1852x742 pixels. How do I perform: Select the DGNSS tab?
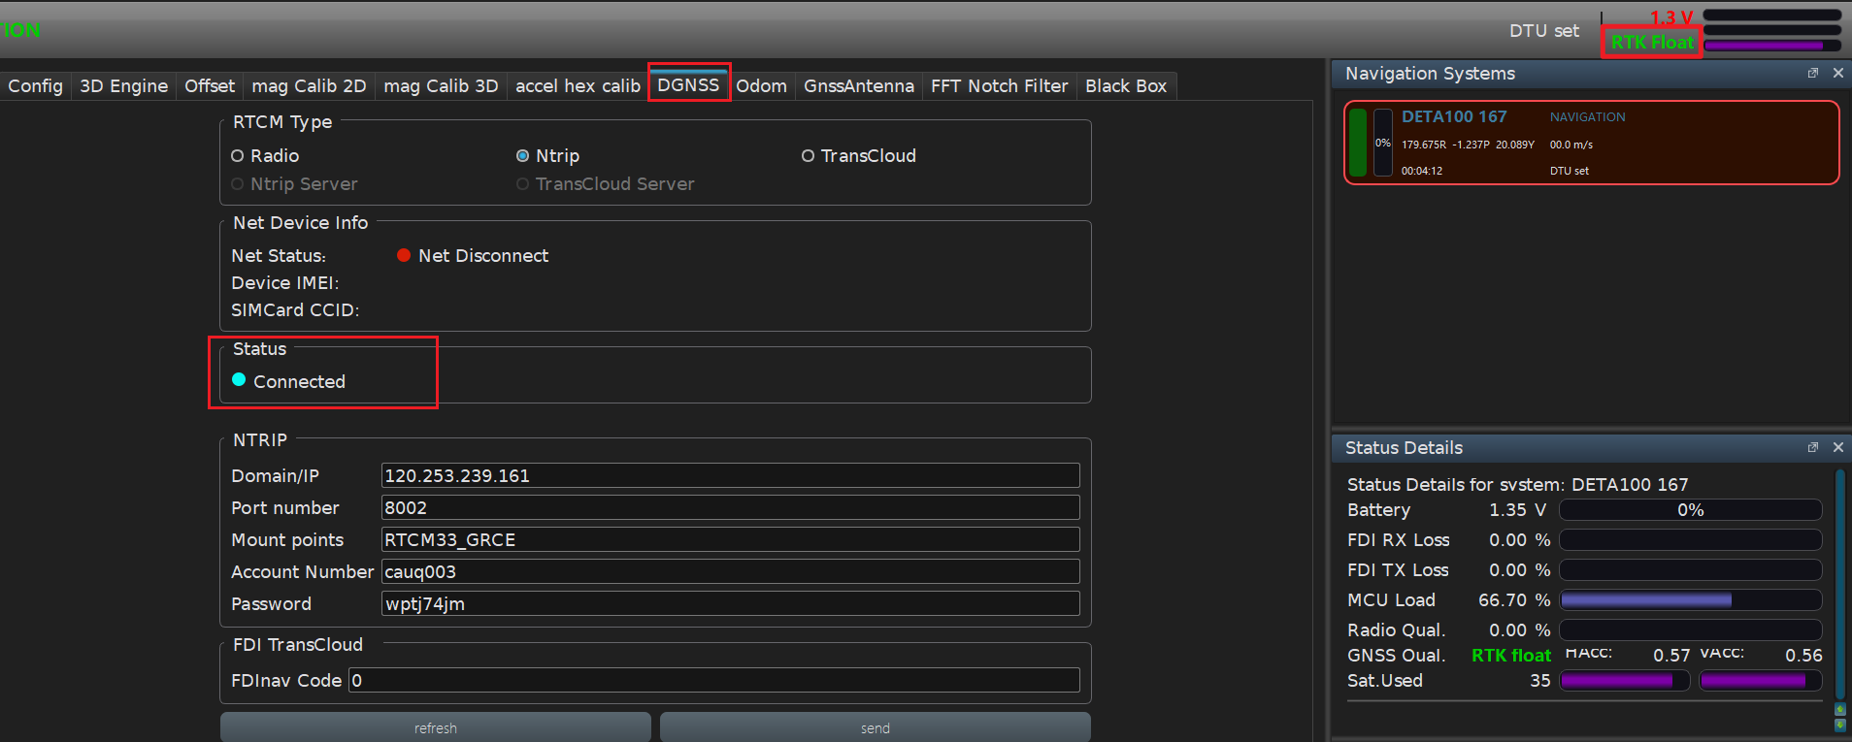click(x=688, y=85)
